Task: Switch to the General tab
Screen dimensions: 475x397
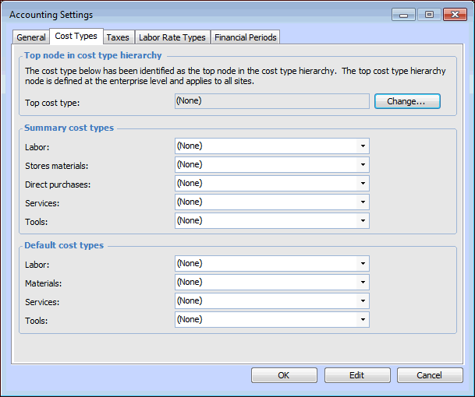Action: click(x=31, y=37)
